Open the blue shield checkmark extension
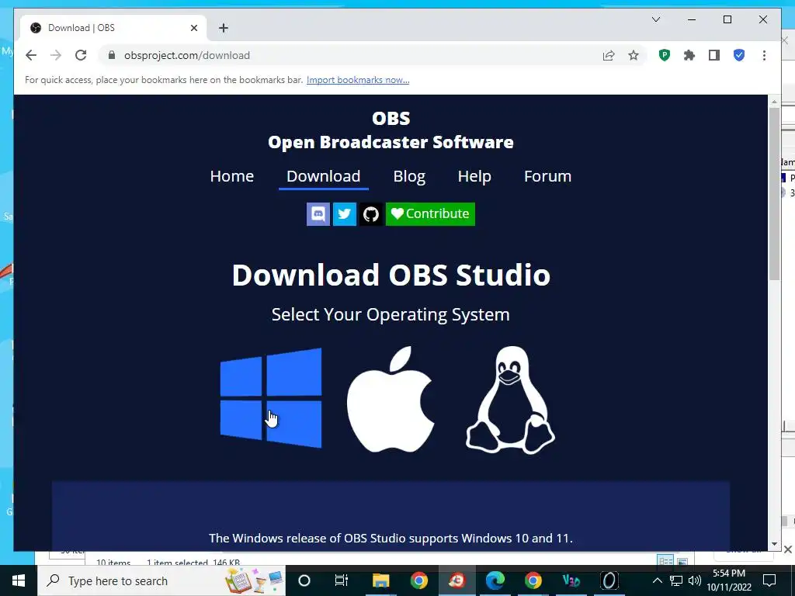 pos(739,55)
